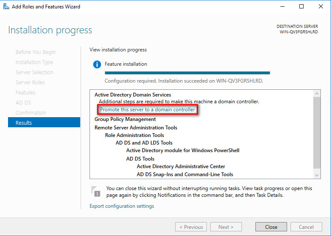Select Server Selection step
Image resolution: width=331 pixels, height=236 pixels.
click(35, 72)
